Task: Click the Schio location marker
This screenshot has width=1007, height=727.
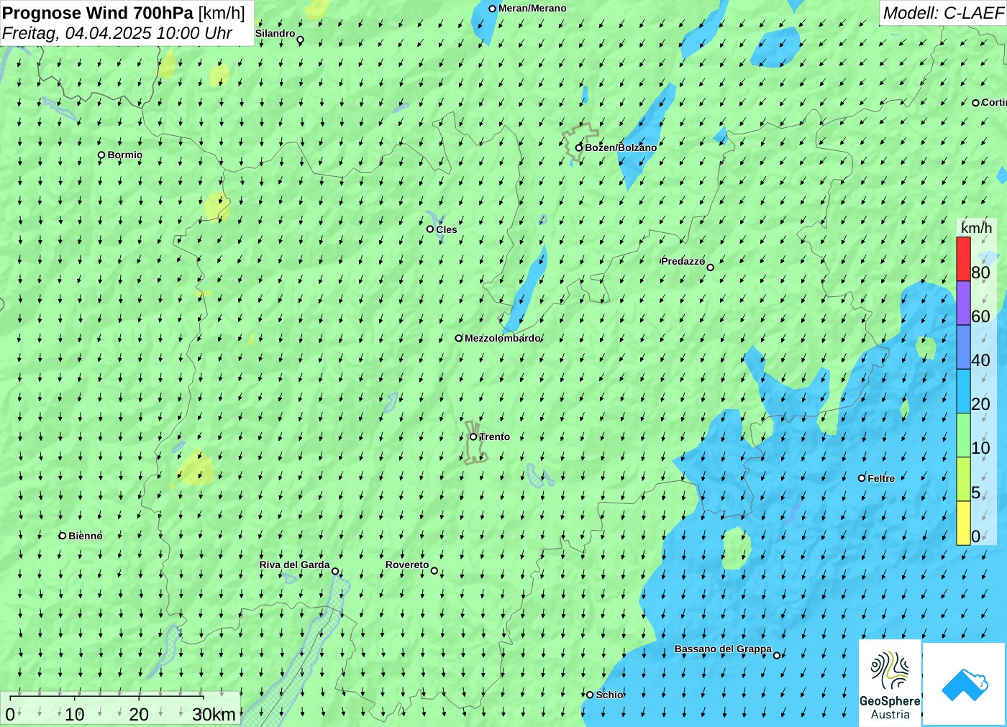Action: pos(590,695)
